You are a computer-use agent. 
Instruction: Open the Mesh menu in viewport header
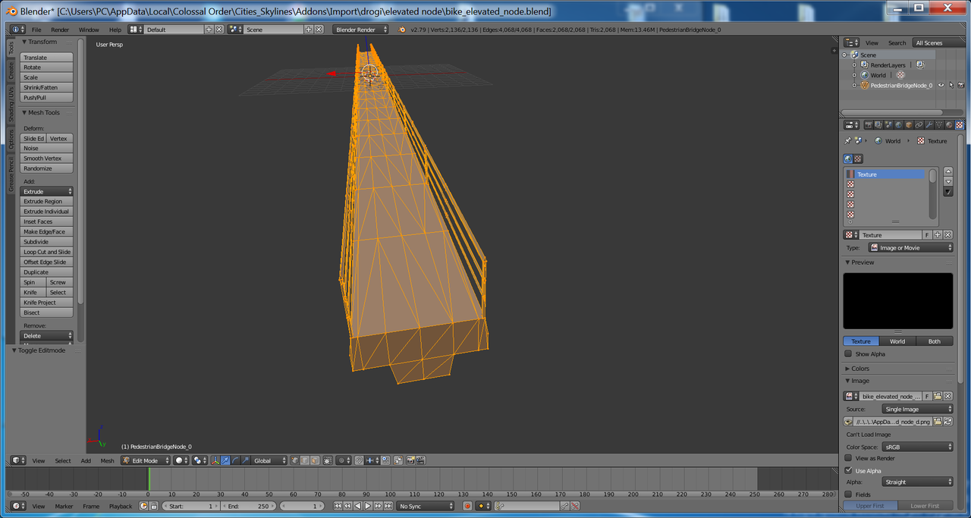tap(107, 460)
